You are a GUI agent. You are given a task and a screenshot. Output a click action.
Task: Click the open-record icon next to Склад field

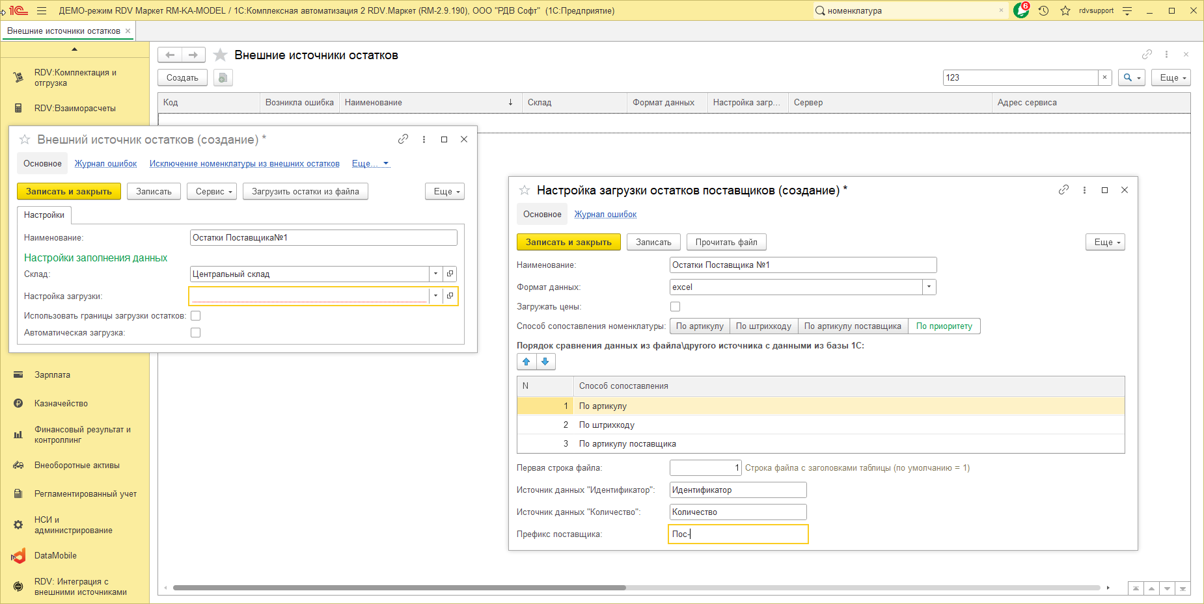(450, 274)
